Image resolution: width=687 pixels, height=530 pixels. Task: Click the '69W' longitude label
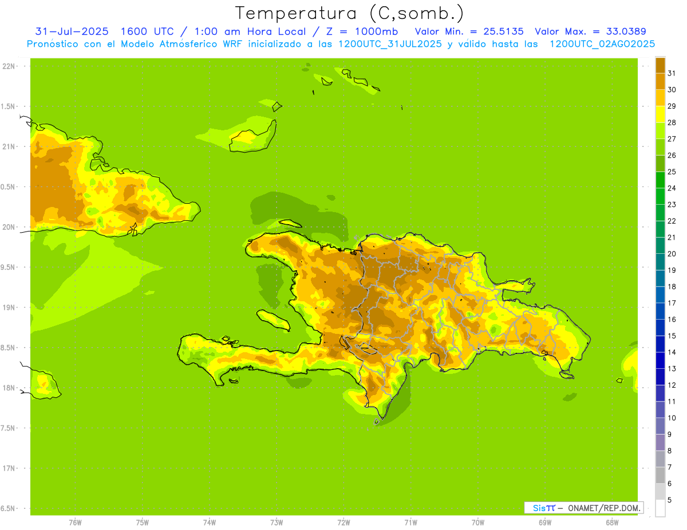545,523
